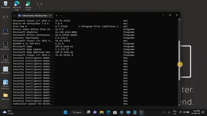Click the terminal vertical scrollbar thumb
Screen dimensions: 207x116
tap(179, 60)
